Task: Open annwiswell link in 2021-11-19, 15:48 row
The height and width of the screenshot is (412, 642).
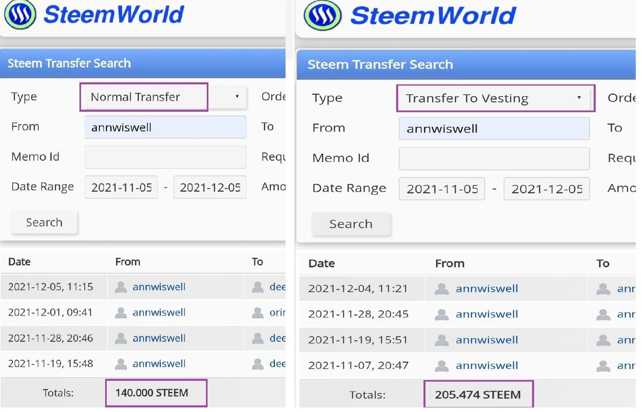Action: (x=159, y=364)
